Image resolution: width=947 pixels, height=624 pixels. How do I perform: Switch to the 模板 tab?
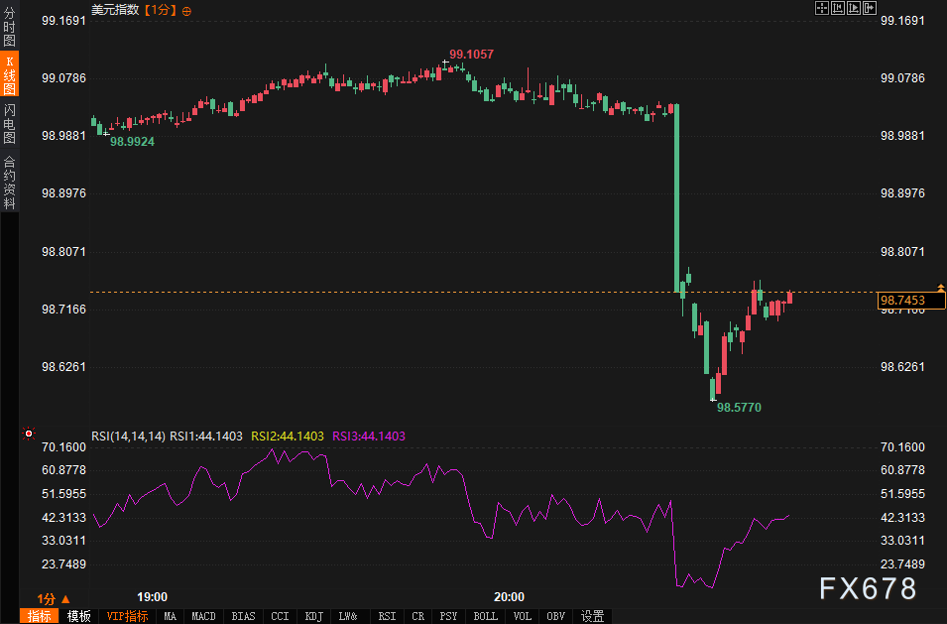click(79, 616)
